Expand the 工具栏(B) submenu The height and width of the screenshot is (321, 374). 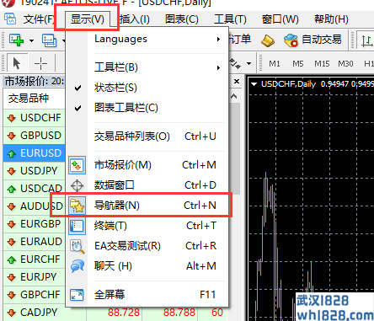(147, 67)
